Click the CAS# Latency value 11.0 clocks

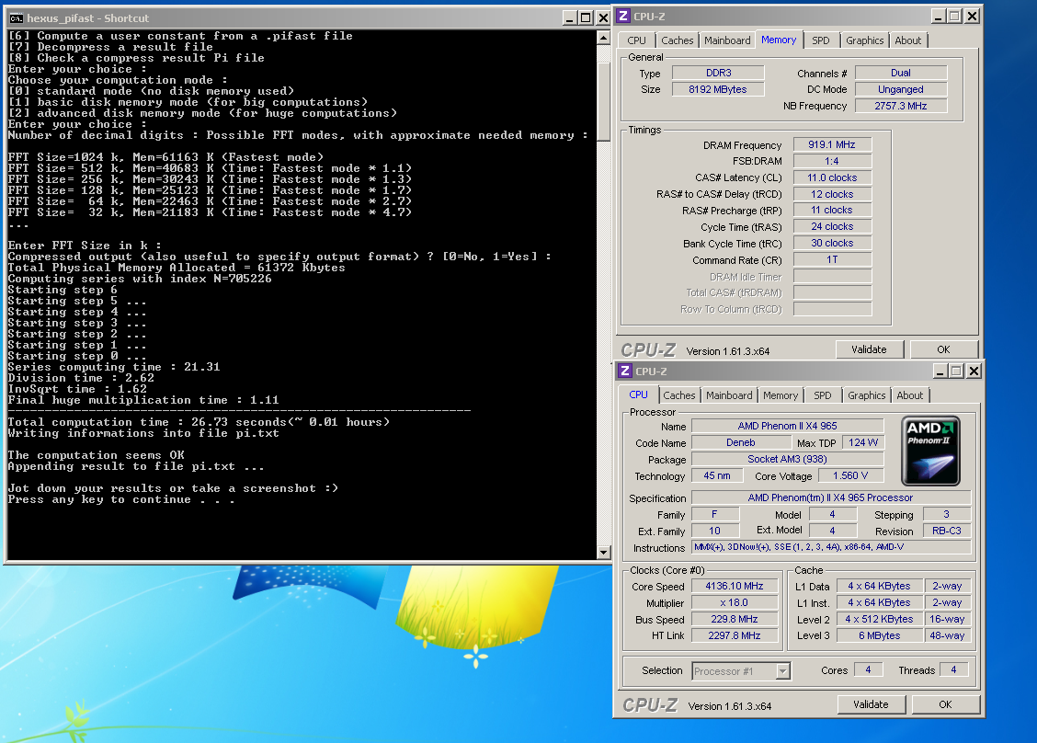tap(832, 177)
